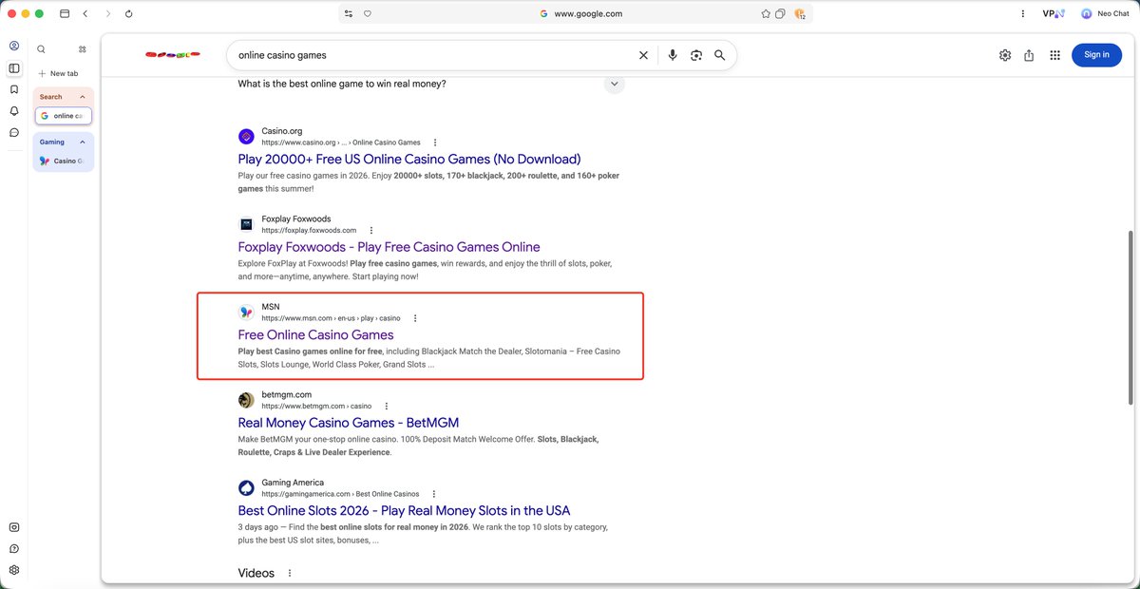Click the share icon beside the Google apps grid
1140x589 pixels.
point(1029,55)
